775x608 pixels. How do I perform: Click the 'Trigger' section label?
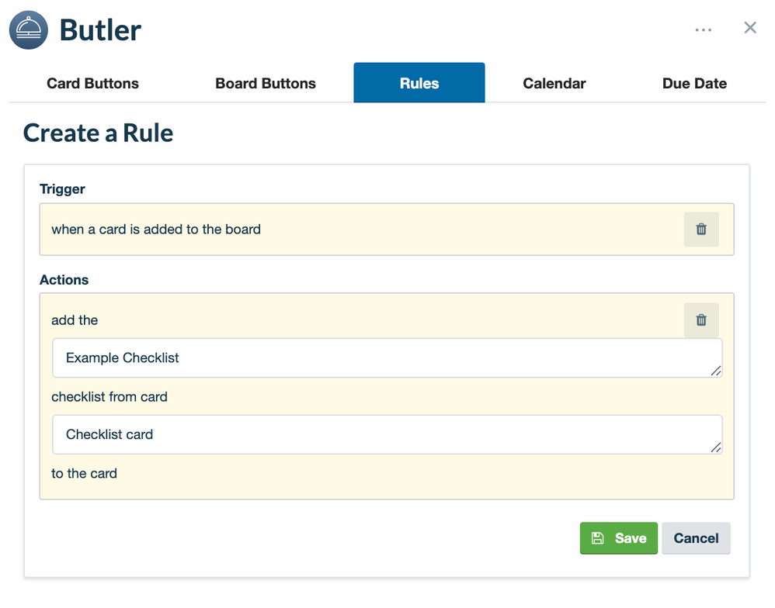[x=62, y=189]
